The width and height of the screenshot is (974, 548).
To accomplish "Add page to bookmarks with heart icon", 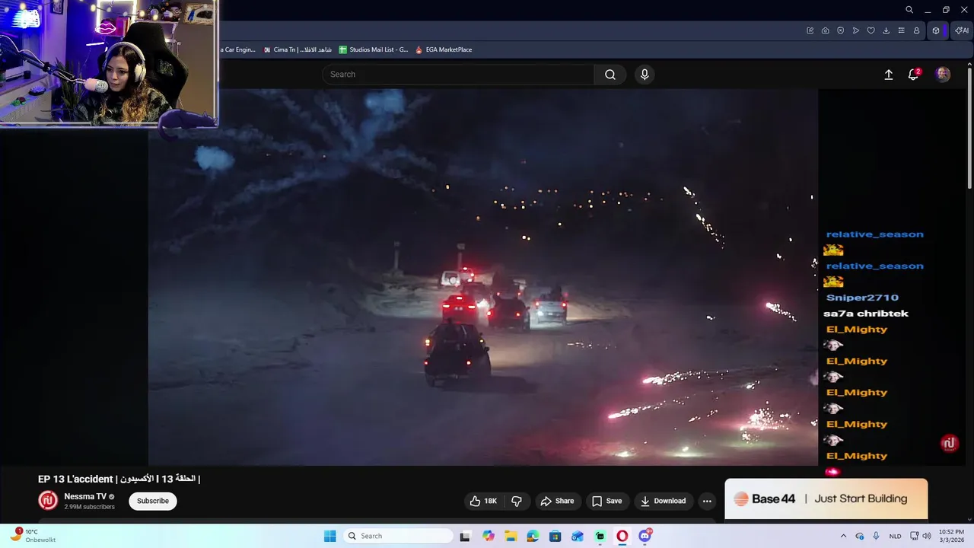I will (871, 30).
